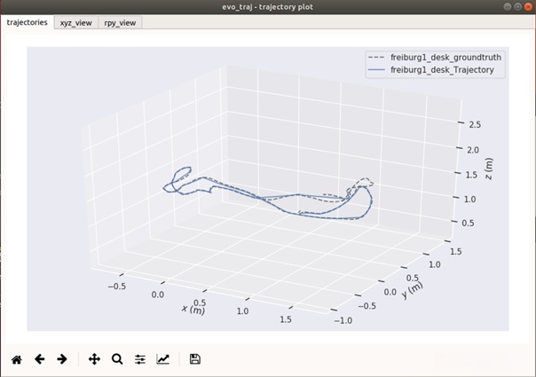Click the Home reset view icon
536x377 pixels.
[16, 359]
